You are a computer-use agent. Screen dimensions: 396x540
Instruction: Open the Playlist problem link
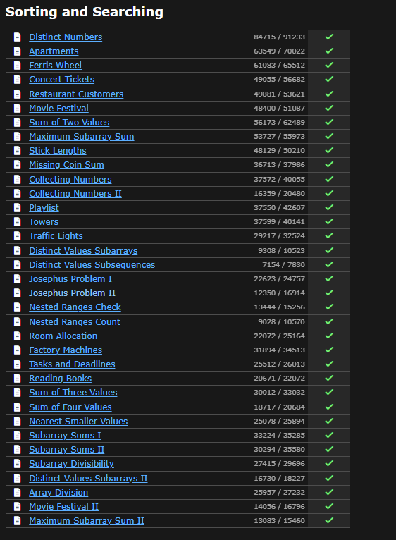point(44,208)
